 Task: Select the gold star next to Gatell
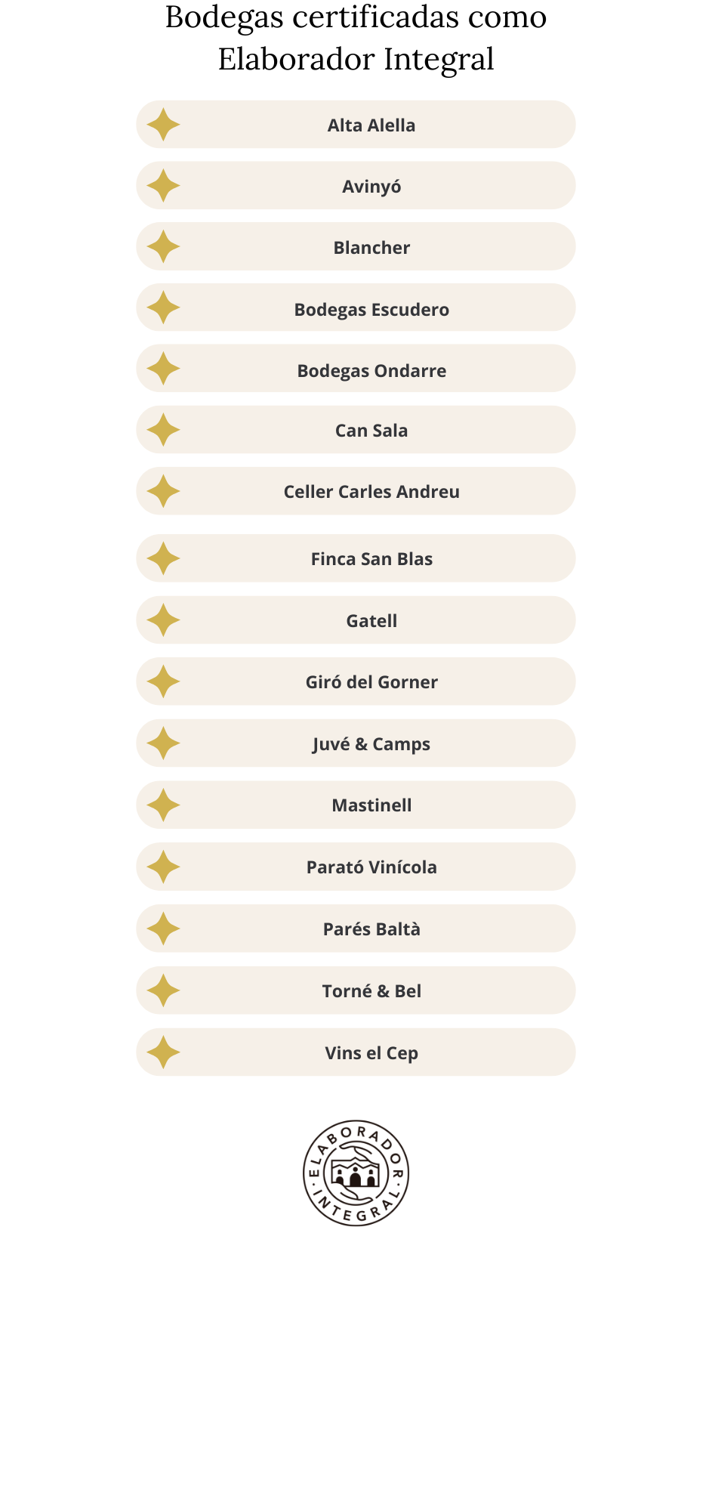coord(163,620)
